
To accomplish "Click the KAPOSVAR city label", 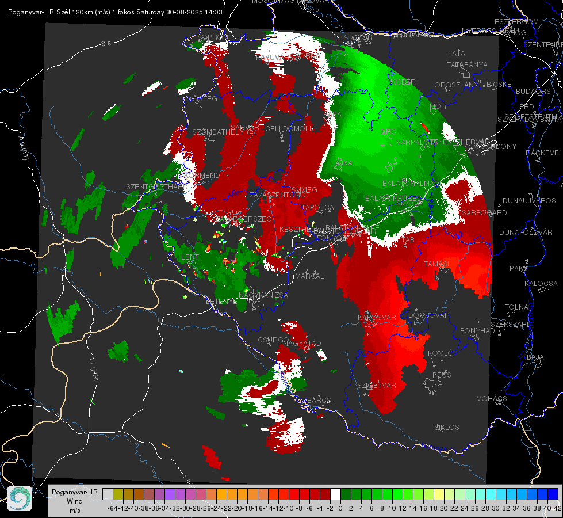I will point(377,318).
